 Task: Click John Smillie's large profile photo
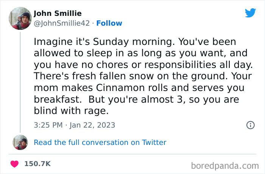tap(20, 18)
